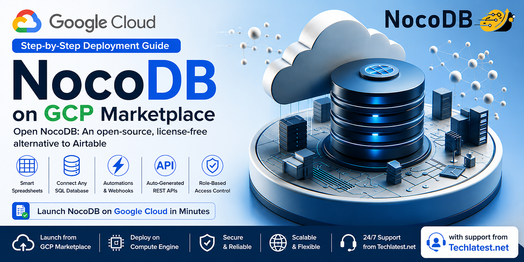Click the Connect Any SQL Database label
This screenshot has width=524, height=262.
pos(71,187)
